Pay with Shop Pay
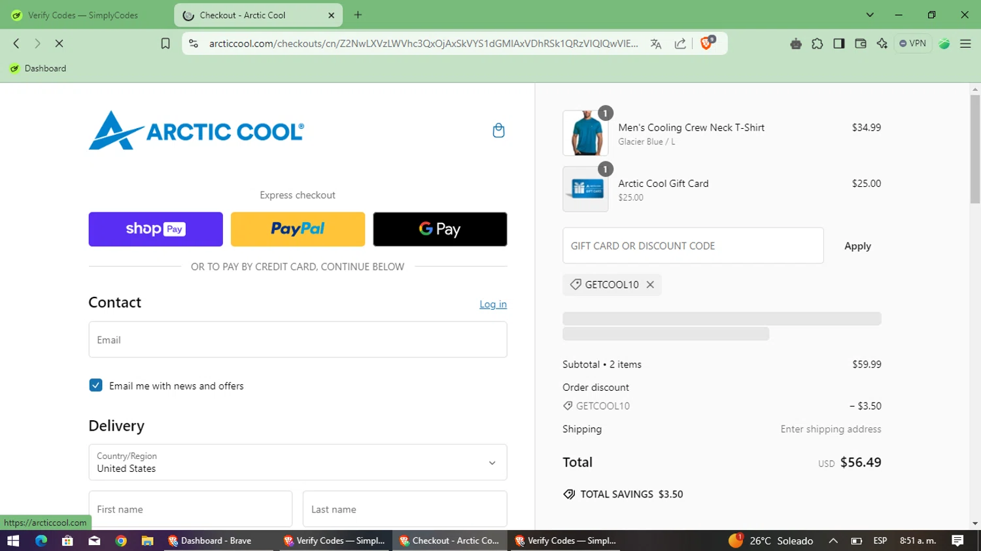This screenshot has height=551, width=981. (x=156, y=229)
